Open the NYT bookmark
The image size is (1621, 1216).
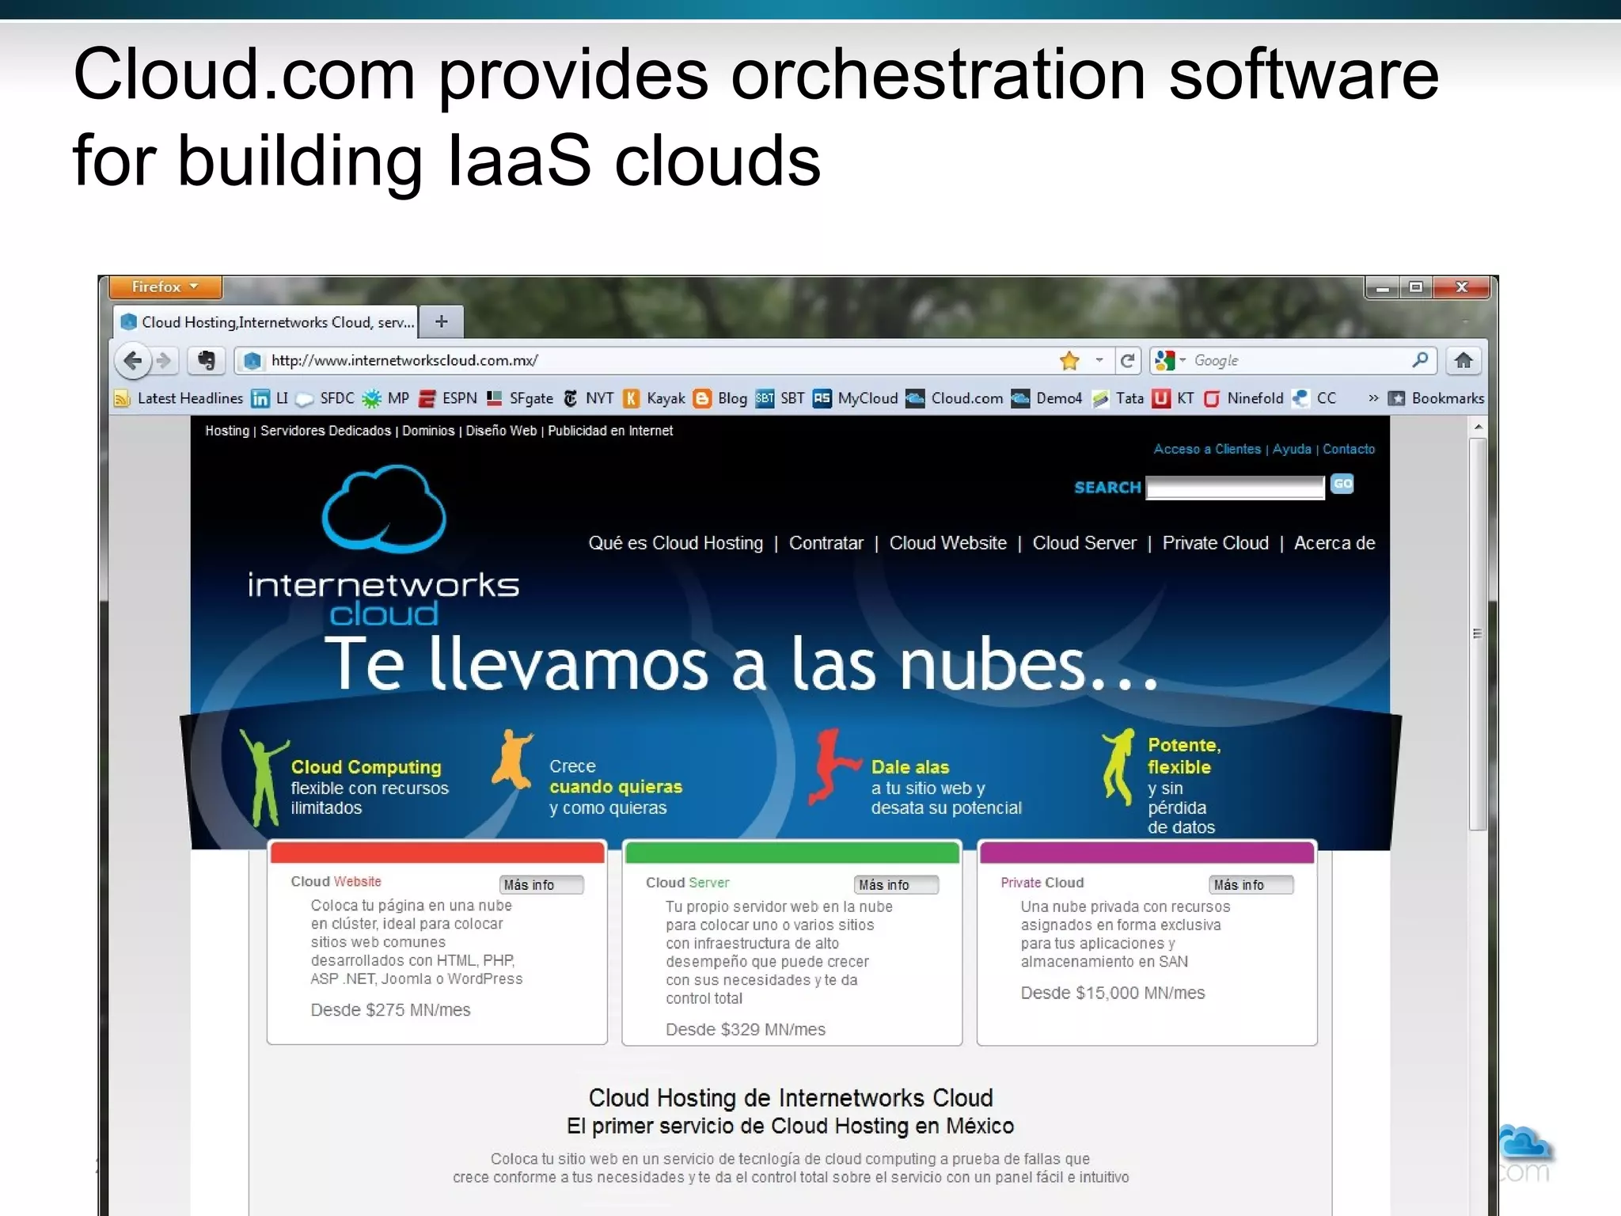coord(588,398)
